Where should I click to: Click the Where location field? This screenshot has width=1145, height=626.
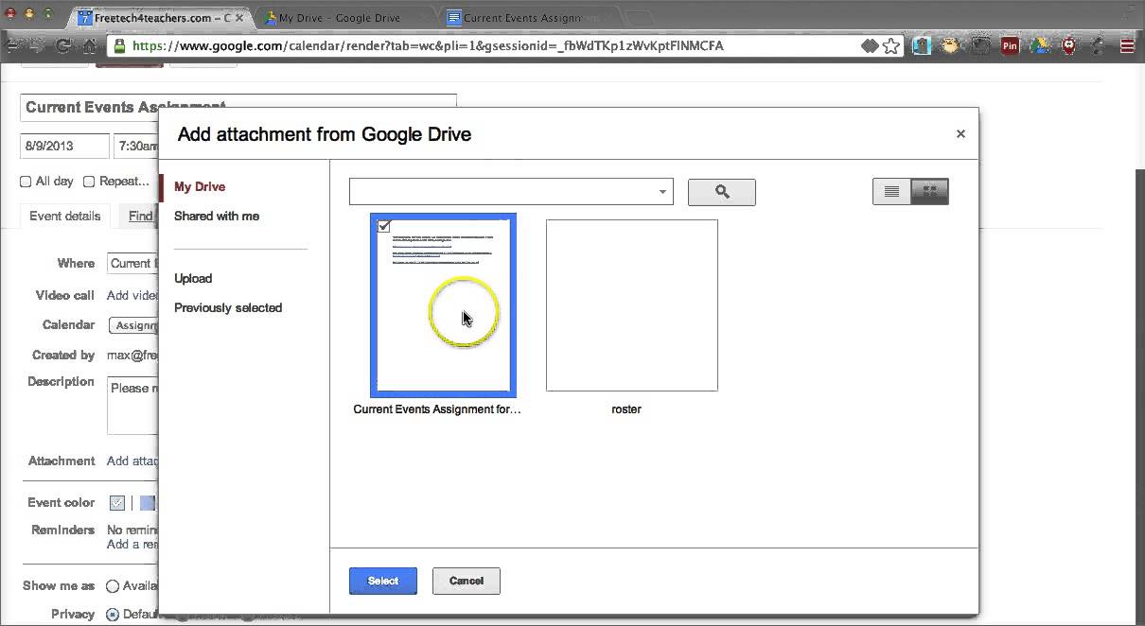pos(132,264)
